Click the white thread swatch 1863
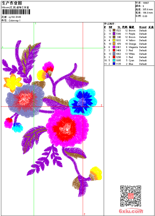This screenshot has width=155, height=216. (x=114, y=54)
